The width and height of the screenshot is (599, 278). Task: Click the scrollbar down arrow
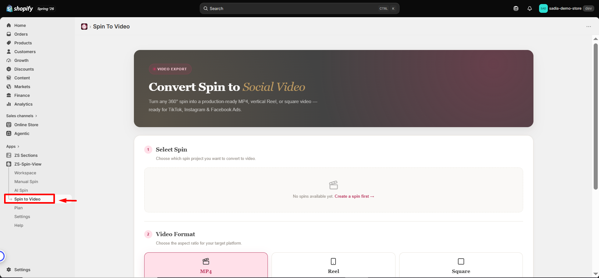tap(596, 274)
